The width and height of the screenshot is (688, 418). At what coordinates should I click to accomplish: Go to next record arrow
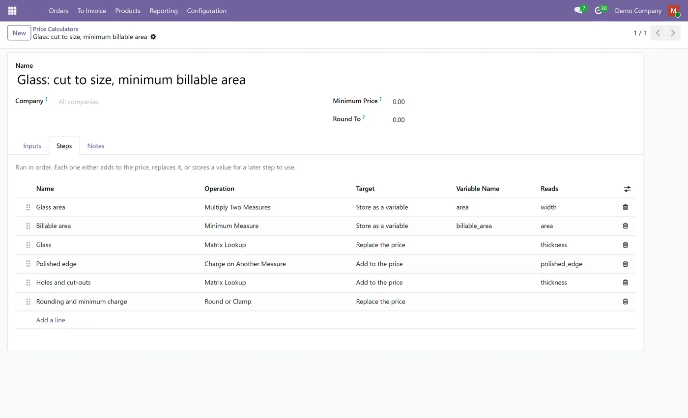(x=673, y=33)
